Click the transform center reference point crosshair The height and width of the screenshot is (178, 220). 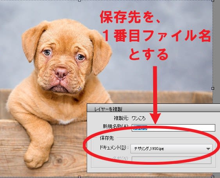(x=80, y=88)
